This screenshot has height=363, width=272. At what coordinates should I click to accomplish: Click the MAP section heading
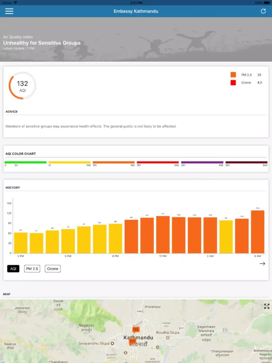(7, 294)
